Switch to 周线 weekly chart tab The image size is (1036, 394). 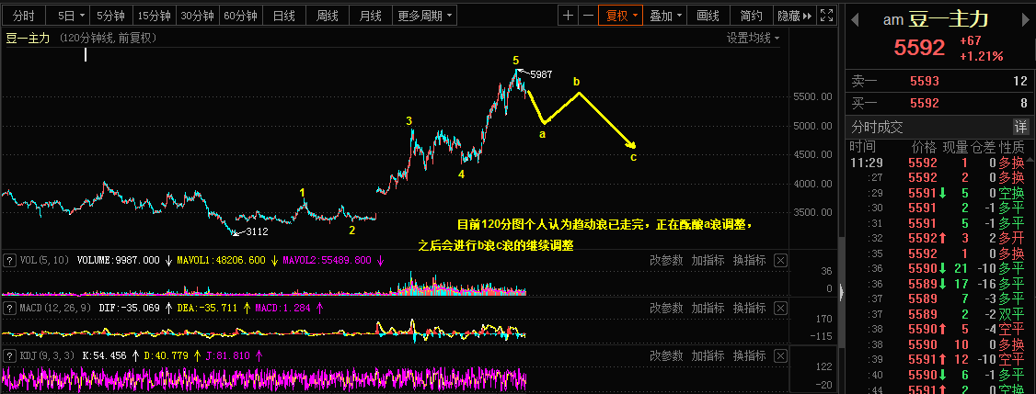(328, 16)
